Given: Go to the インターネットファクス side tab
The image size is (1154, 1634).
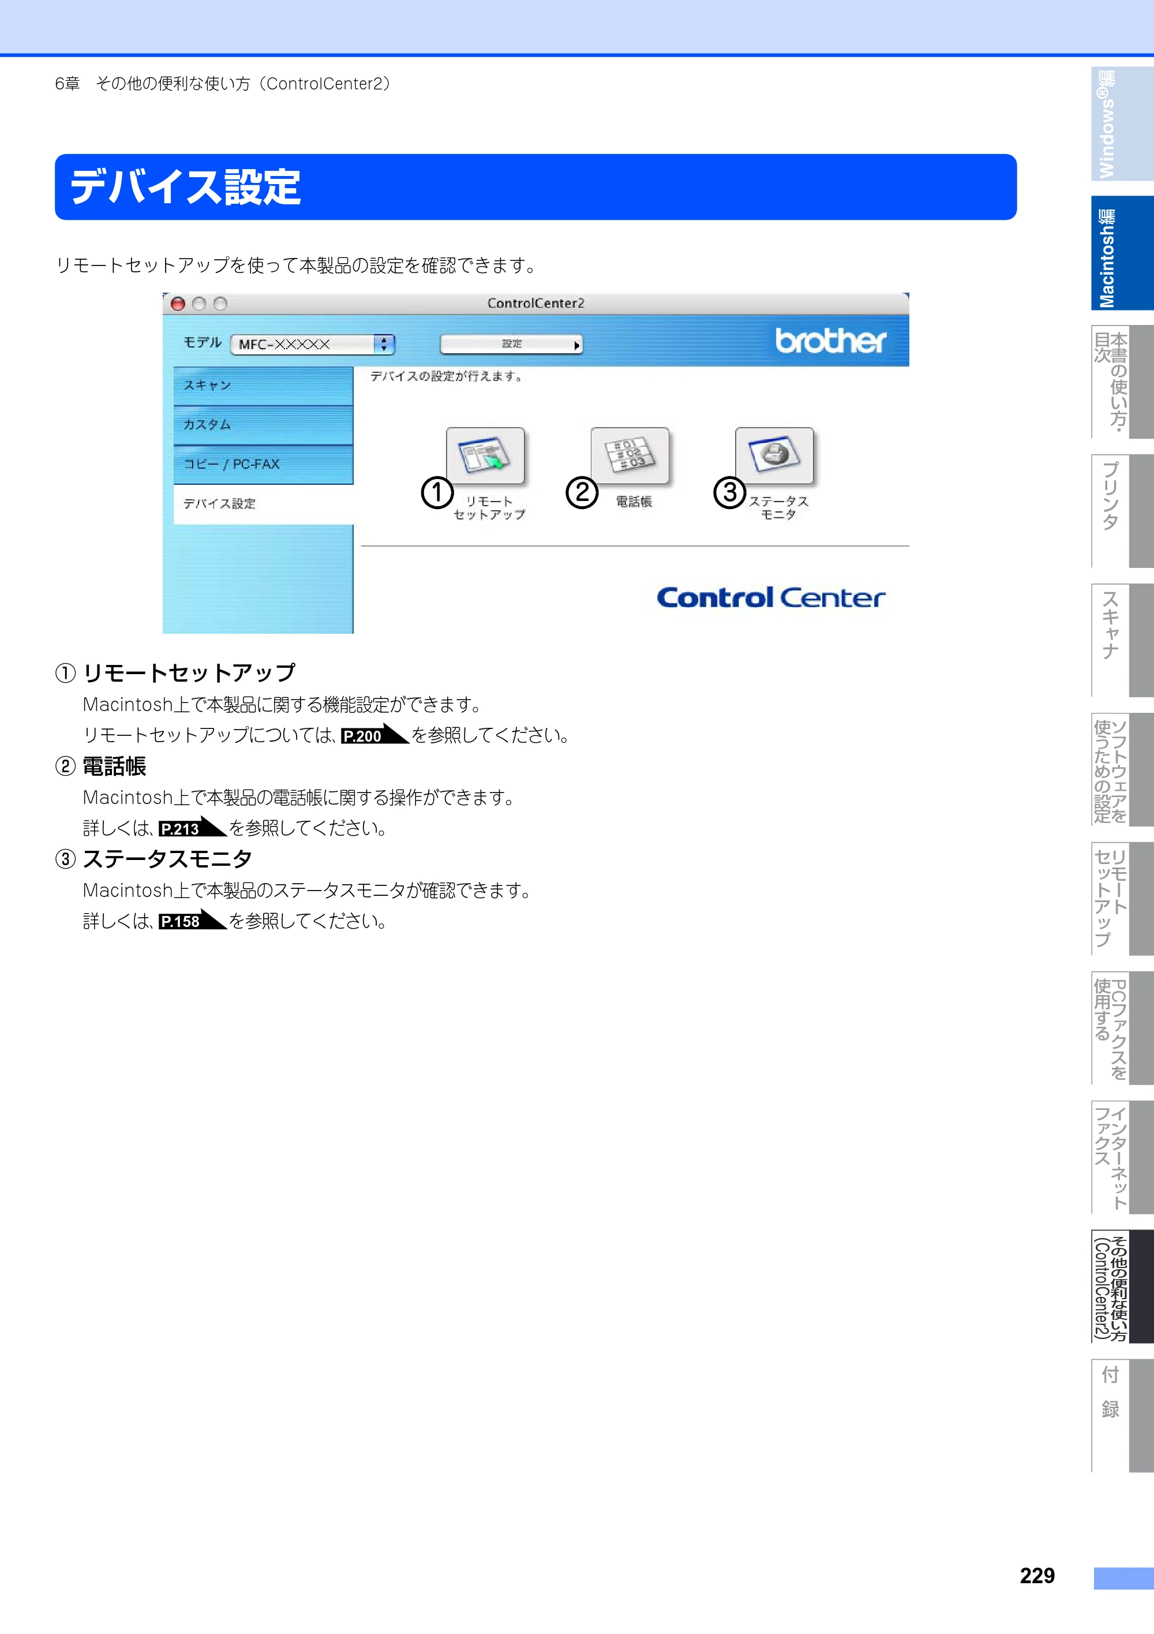Looking at the screenshot, I should coord(1122,1157).
